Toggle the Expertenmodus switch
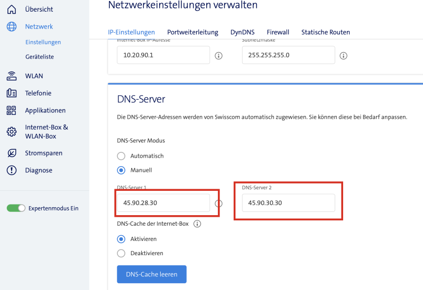Viewport: 423px width, 290px height. [16, 208]
